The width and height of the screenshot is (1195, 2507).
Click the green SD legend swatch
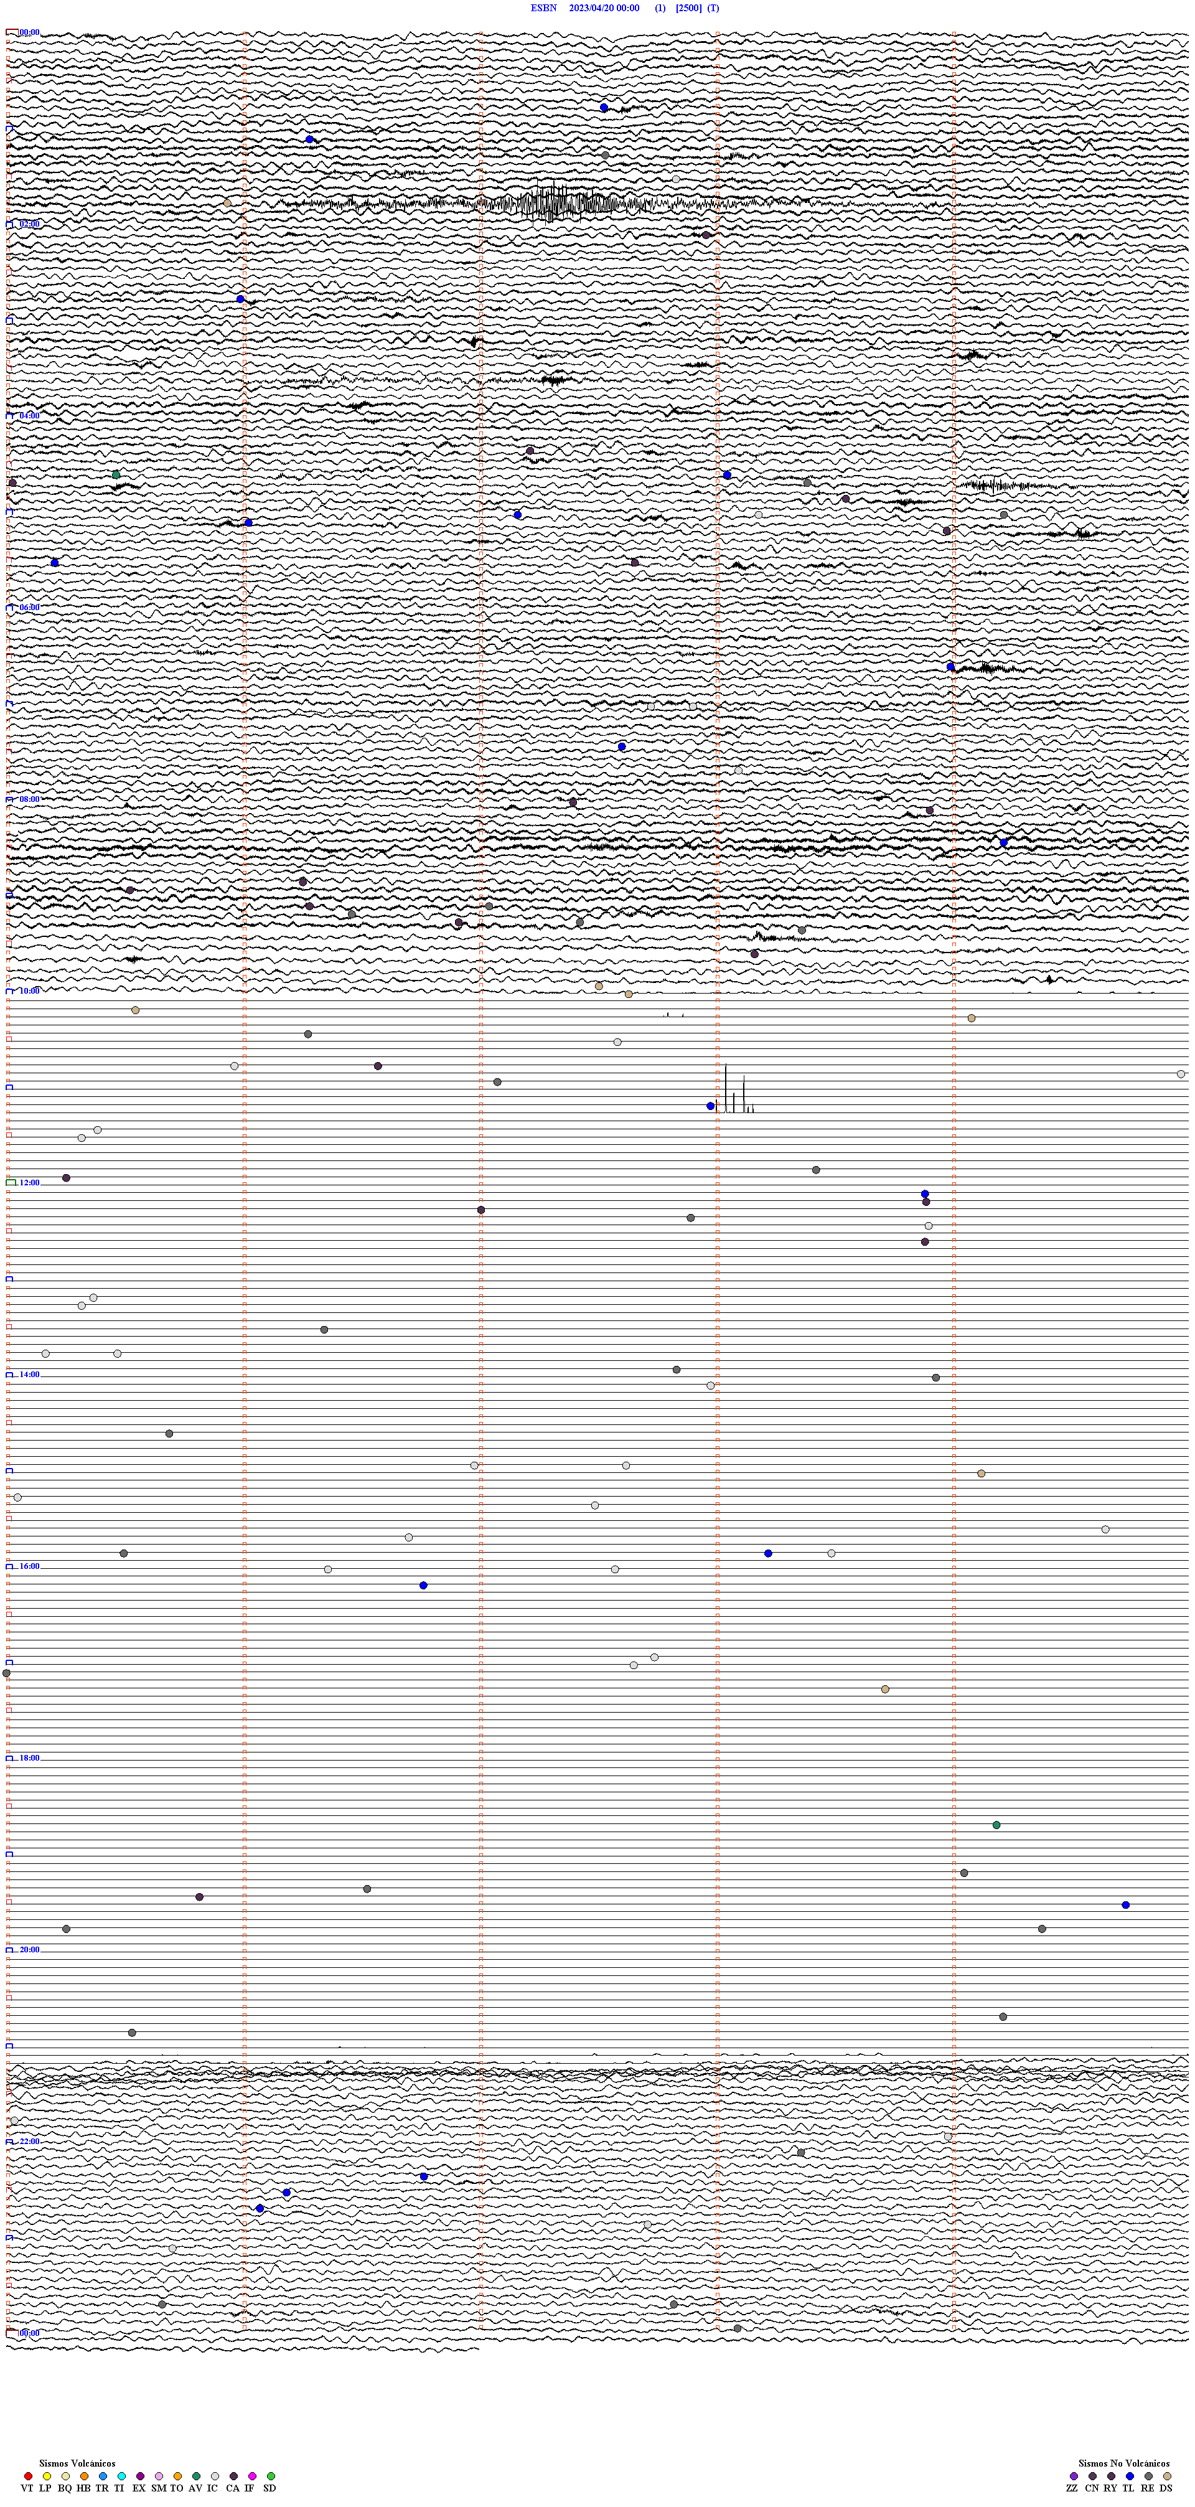pos(271,2476)
